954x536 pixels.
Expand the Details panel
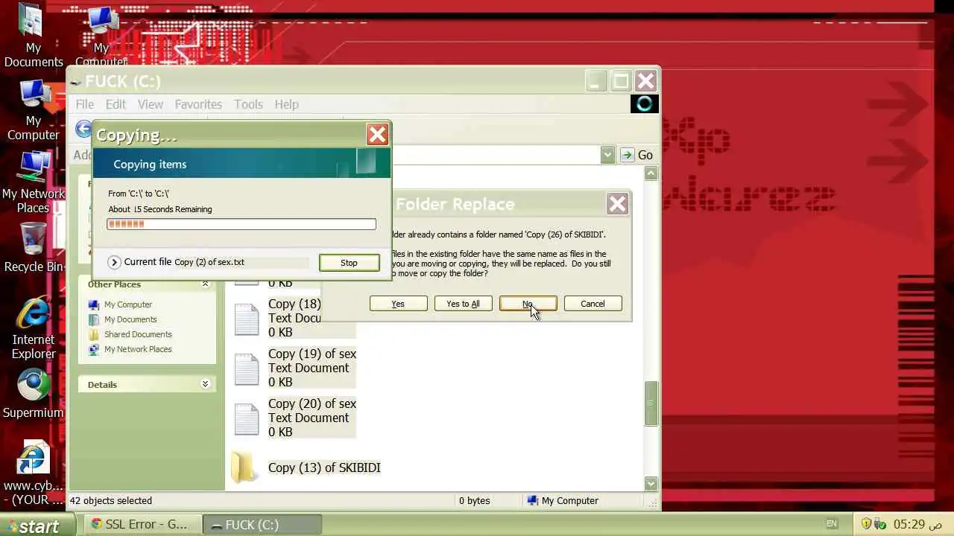tap(205, 384)
